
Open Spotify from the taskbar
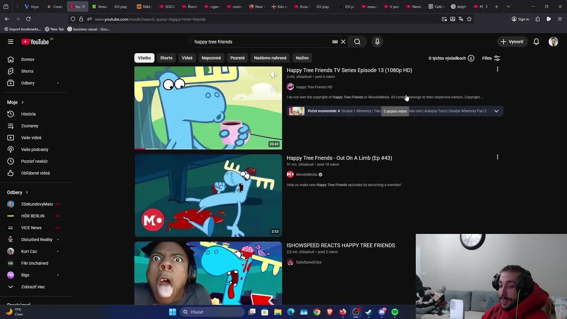coord(395,312)
